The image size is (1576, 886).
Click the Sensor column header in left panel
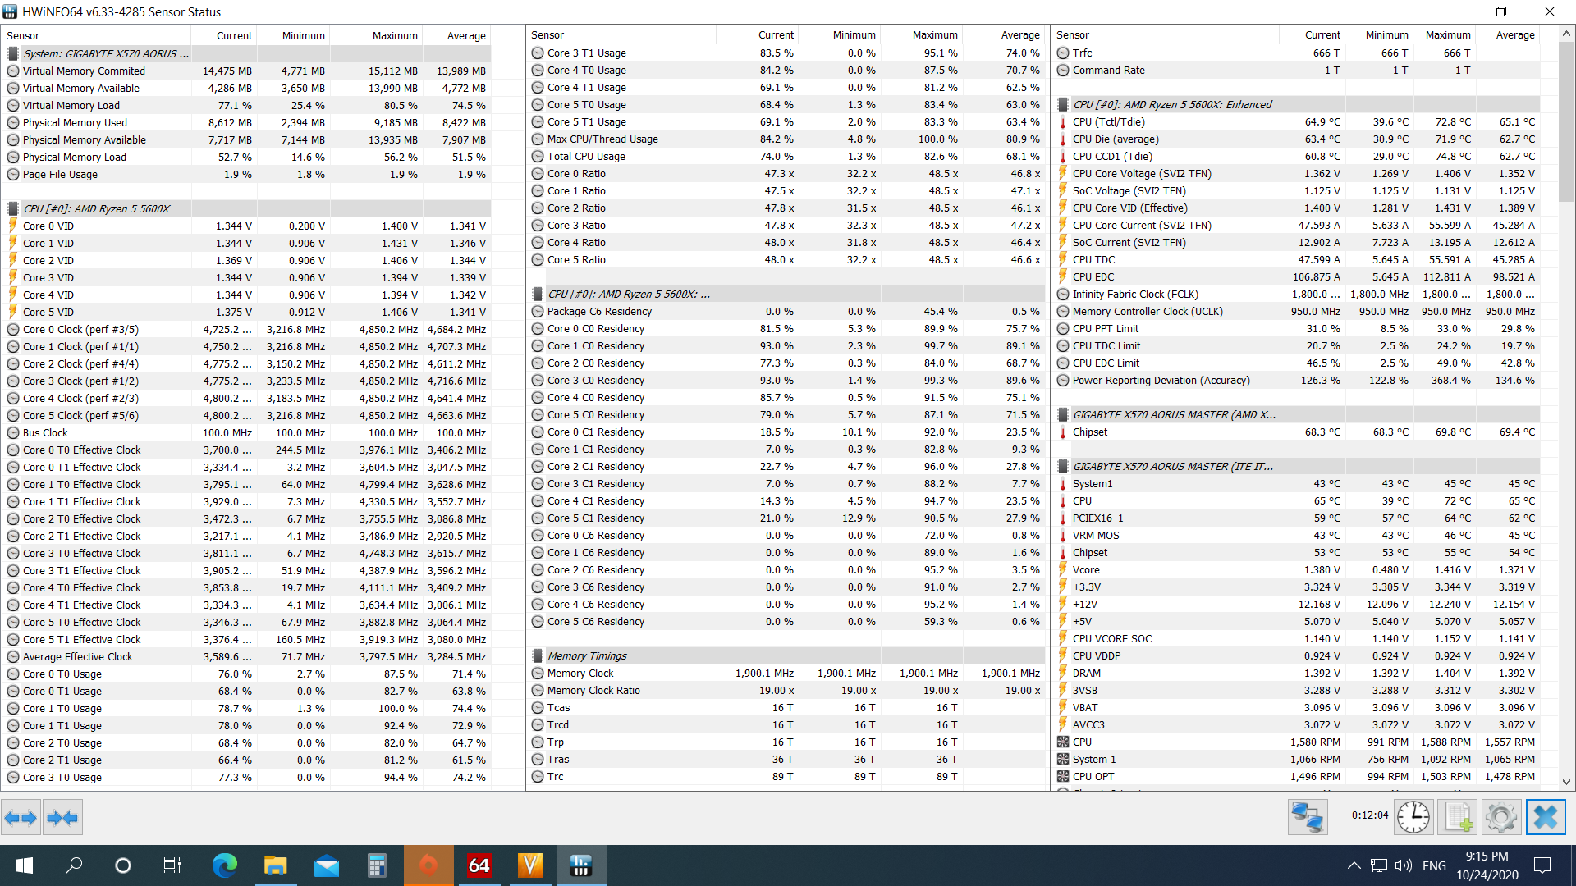[x=96, y=35]
